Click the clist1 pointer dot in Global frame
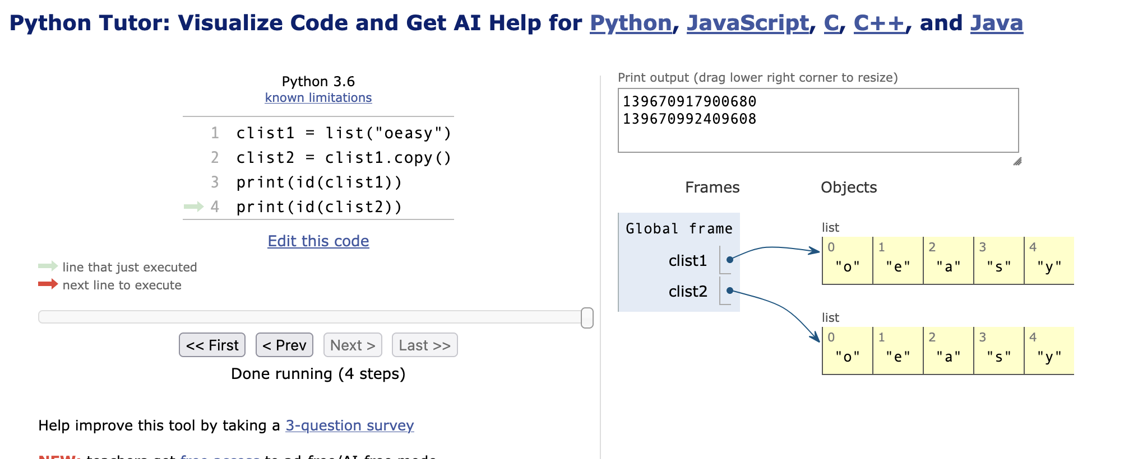Viewport: 1138px width, 459px height. [x=729, y=260]
